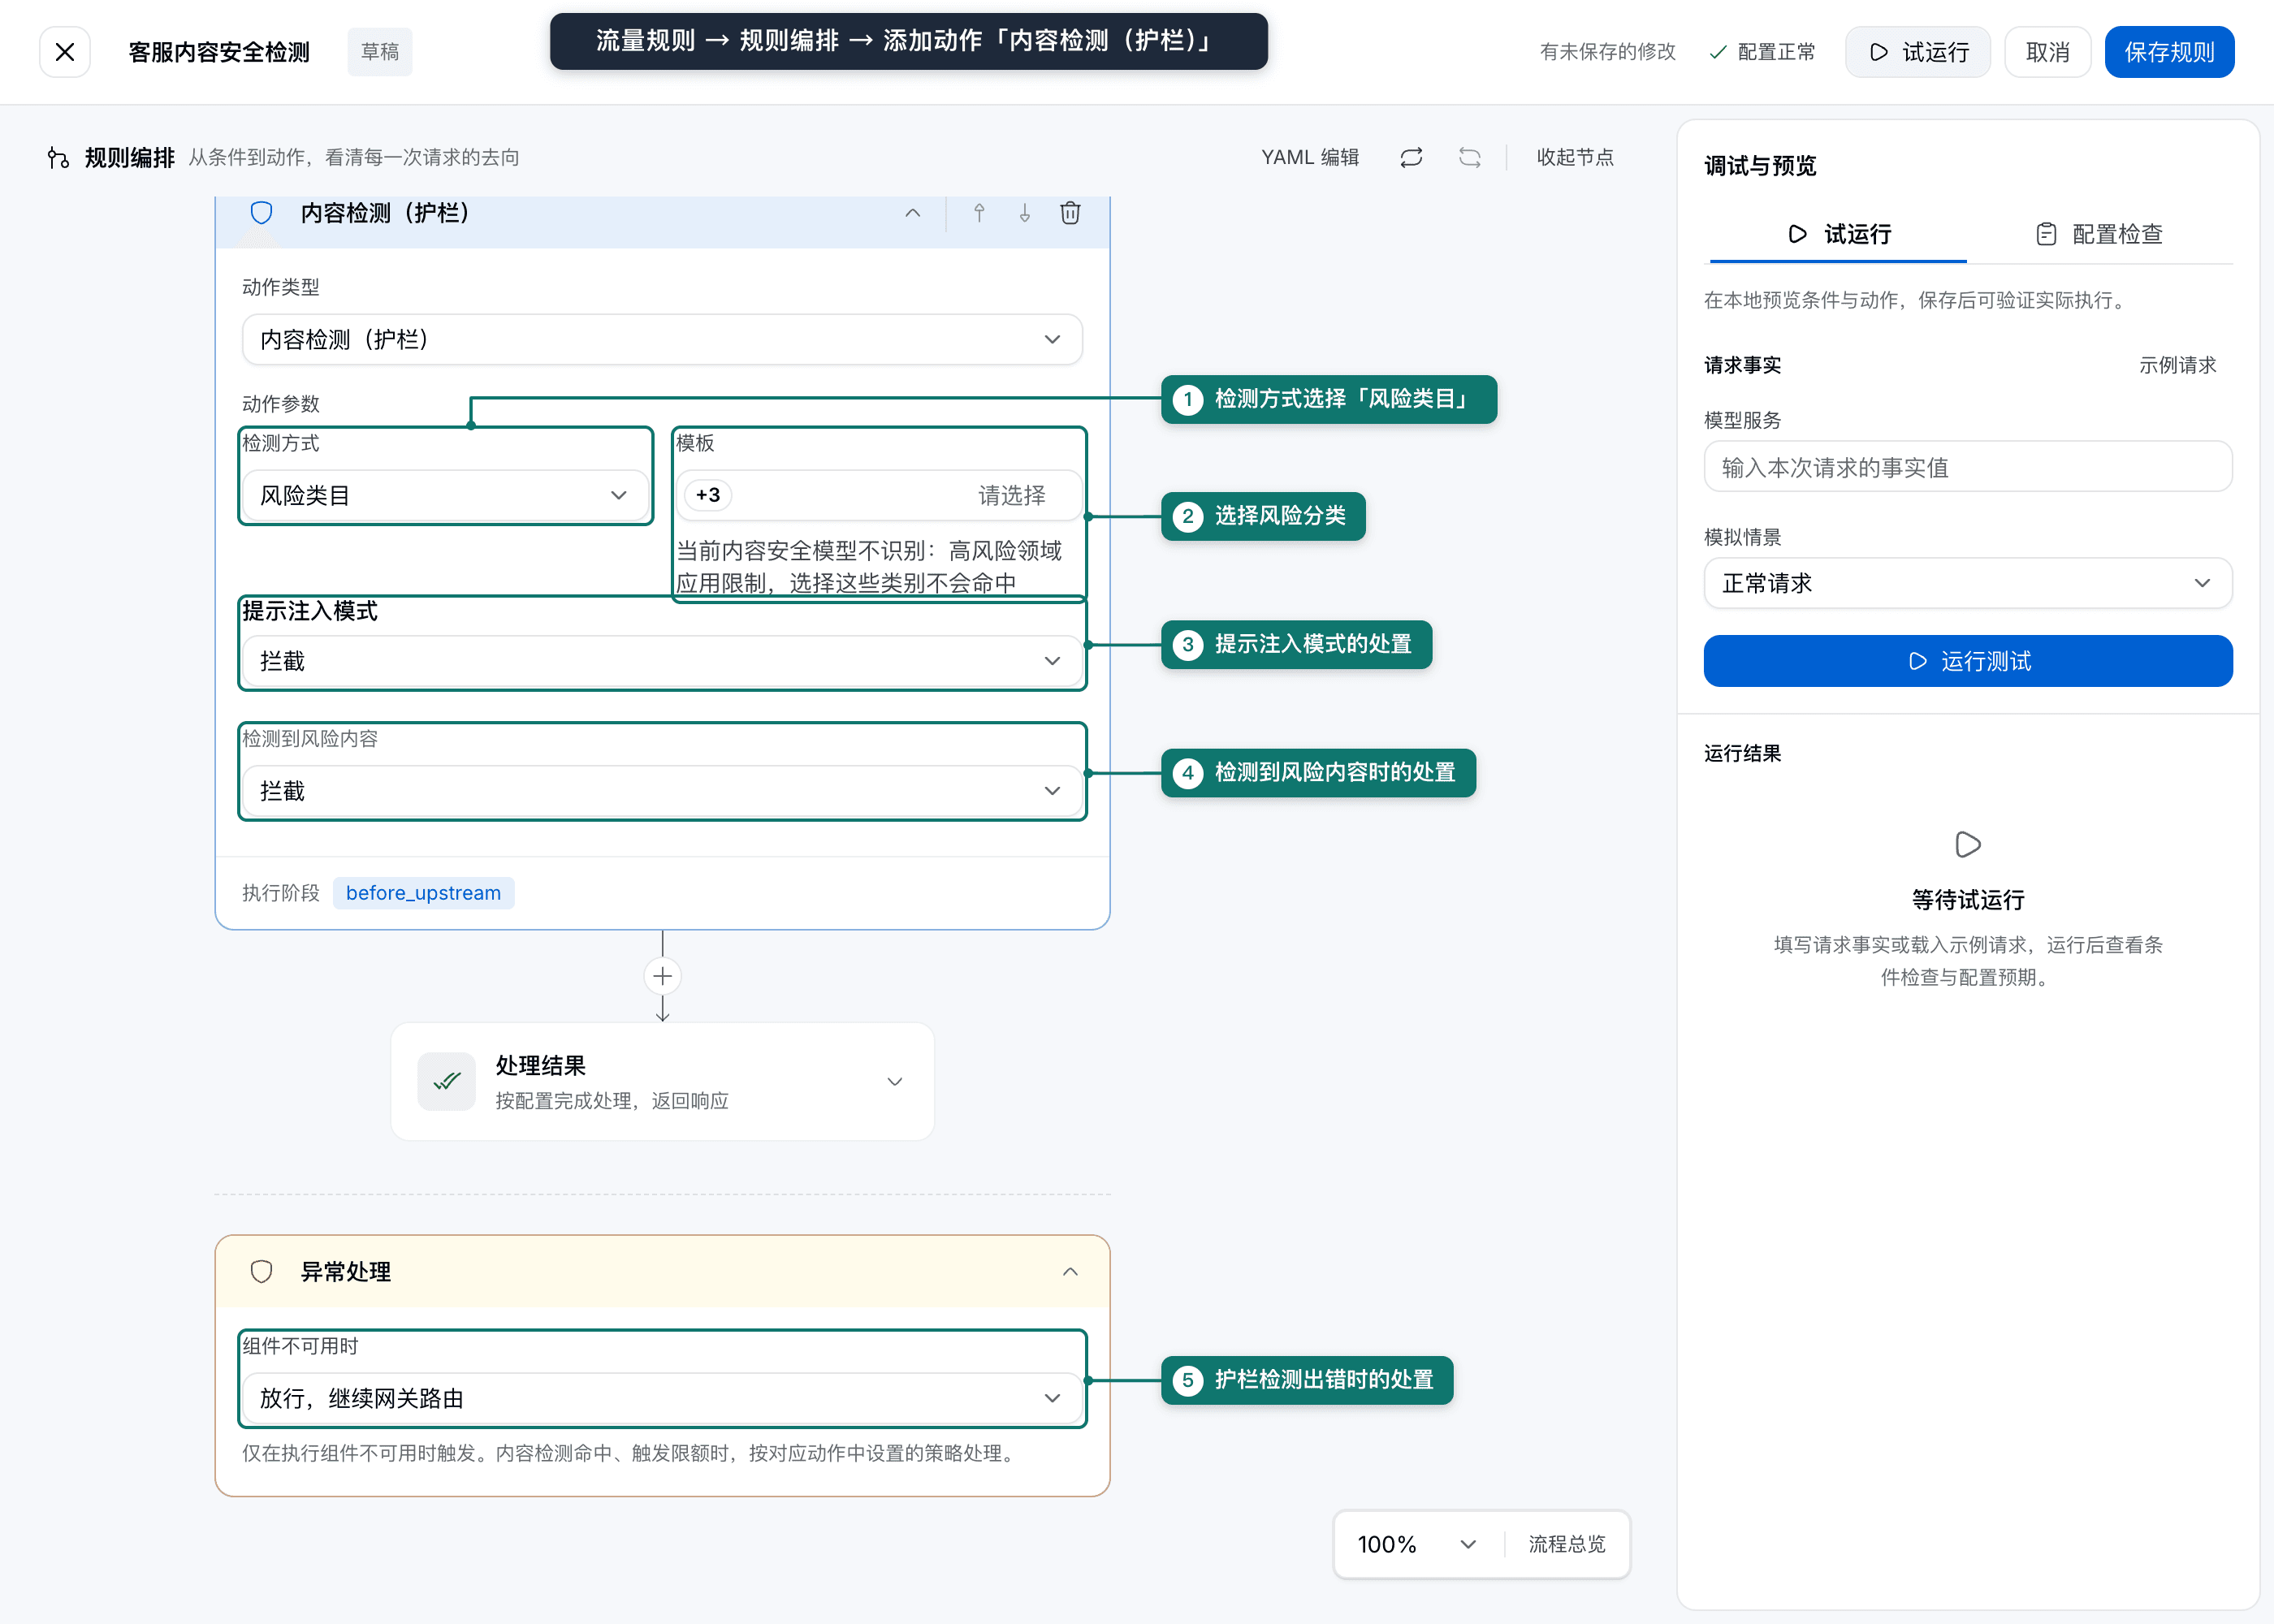Viewport: 2274px width, 1624px height.
Task: Click the rule title 客服内容安全检测
Action: [219, 52]
